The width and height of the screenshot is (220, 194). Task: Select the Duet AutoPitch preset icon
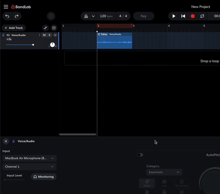(164, 183)
